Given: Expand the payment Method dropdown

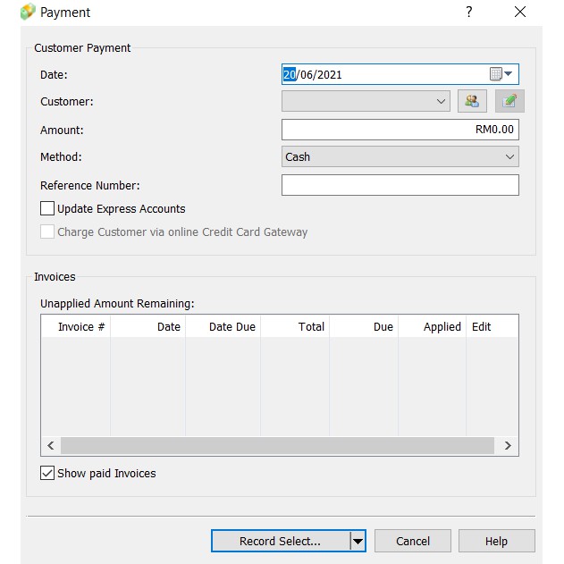Looking at the screenshot, I should click(x=400, y=156).
